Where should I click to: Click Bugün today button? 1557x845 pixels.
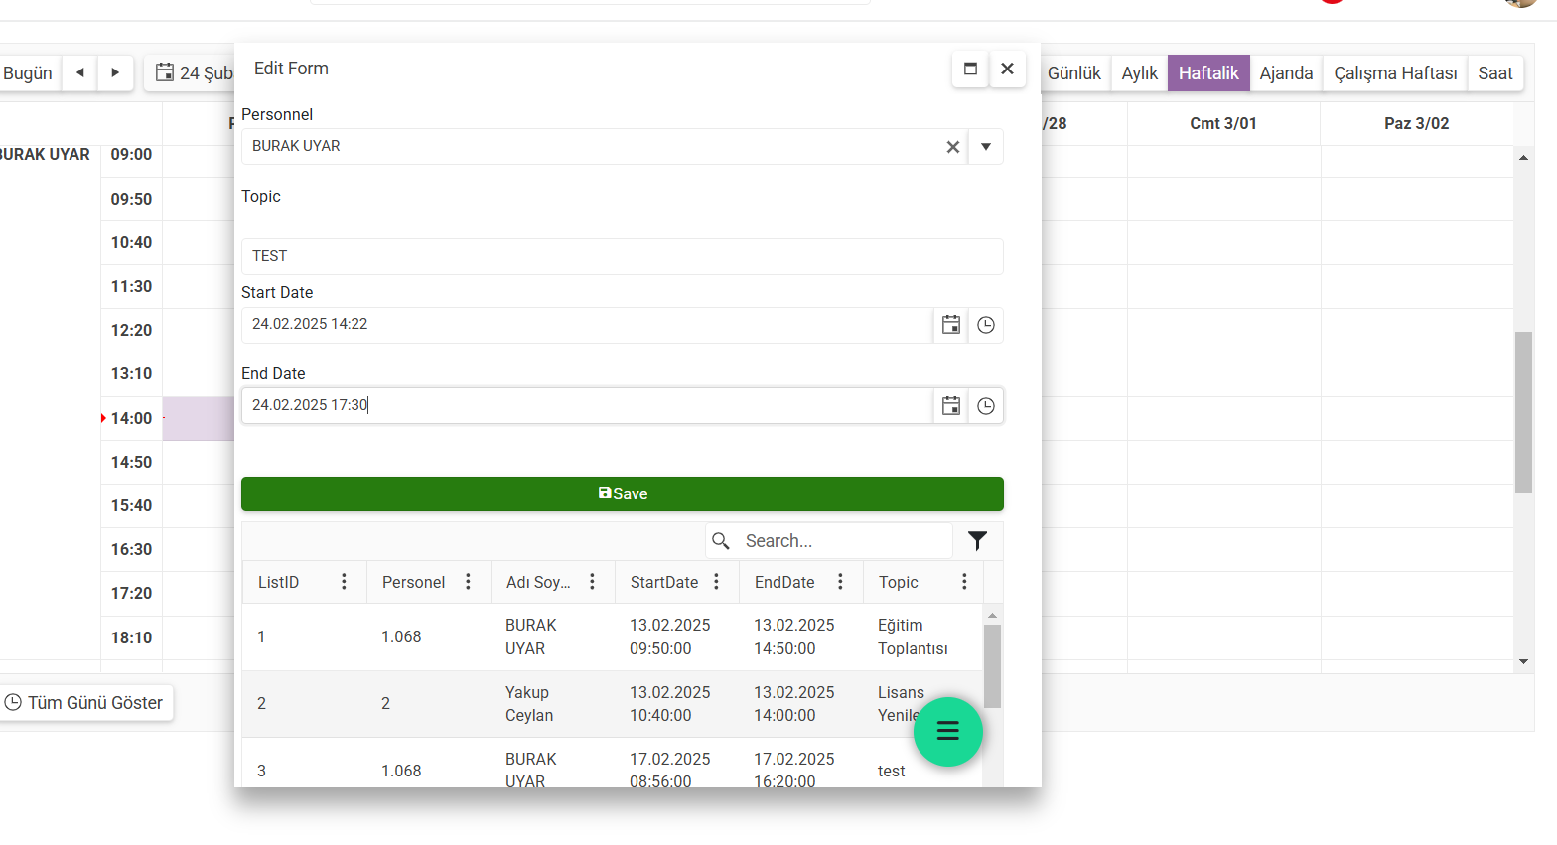tap(28, 72)
